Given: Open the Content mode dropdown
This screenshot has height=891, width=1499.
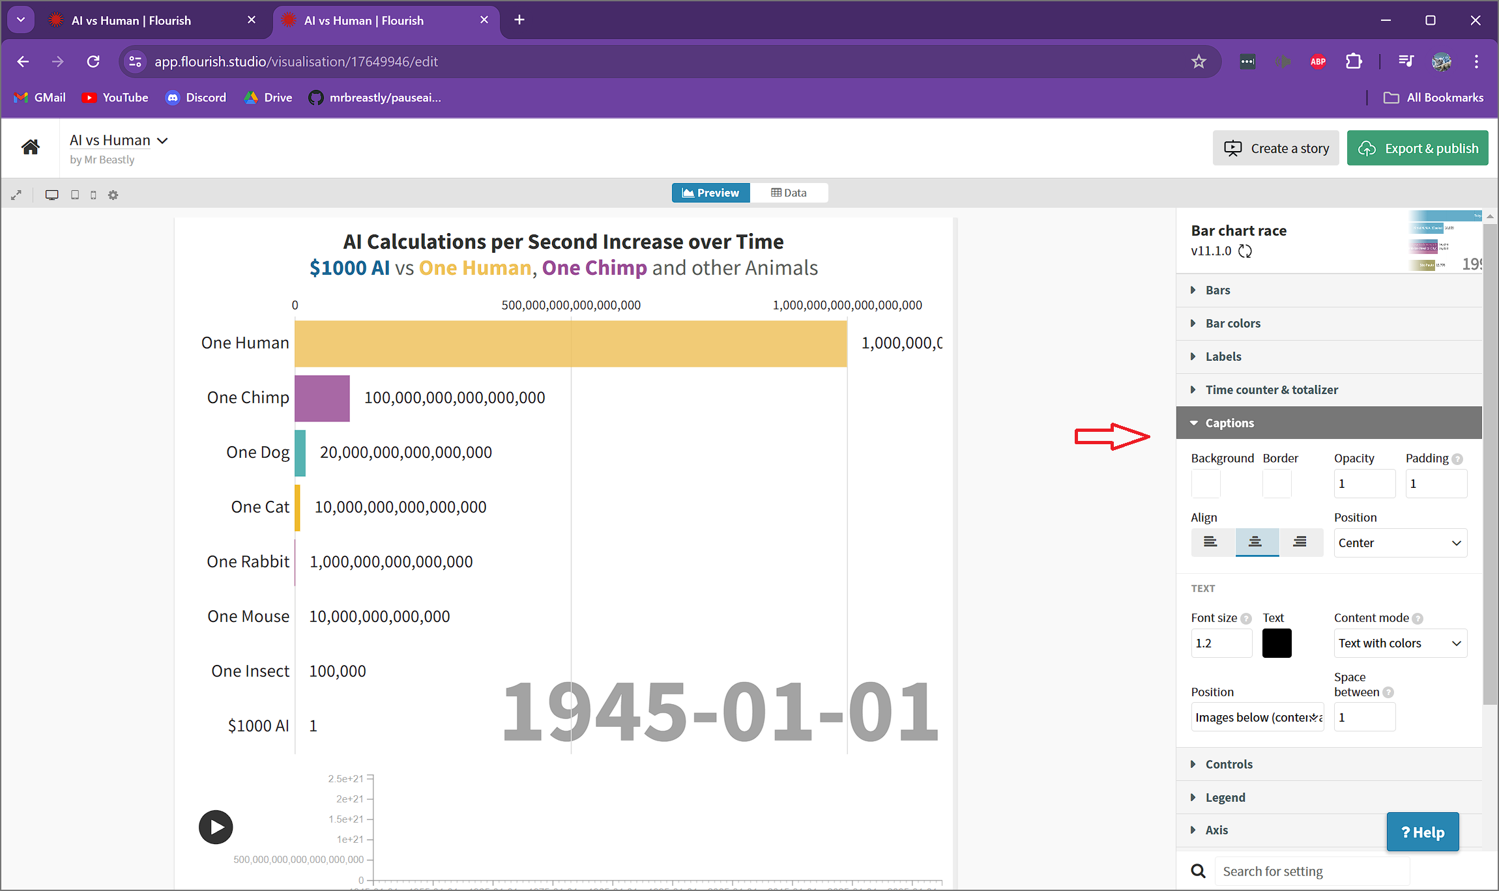Looking at the screenshot, I should (x=1400, y=643).
